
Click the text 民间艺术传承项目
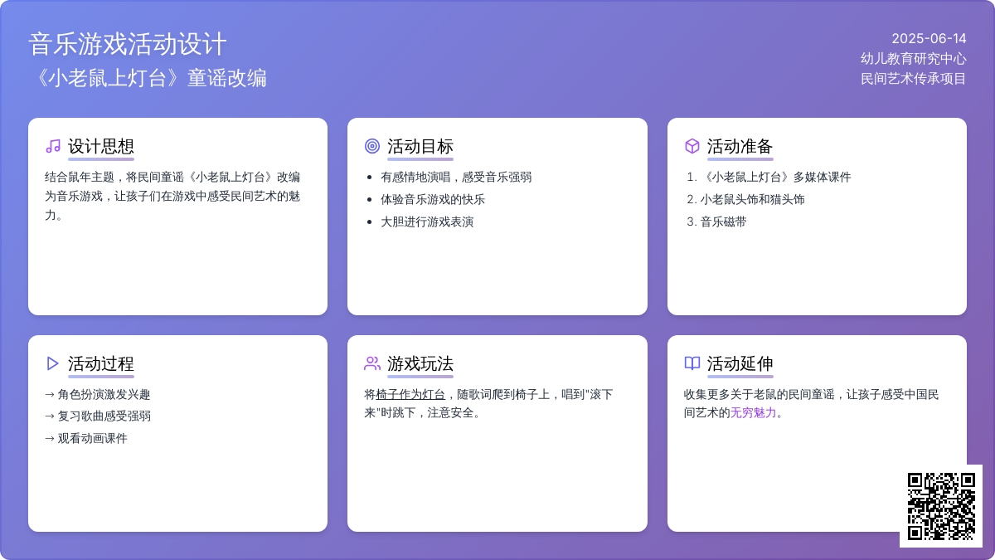pyautogui.click(x=914, y=79)
